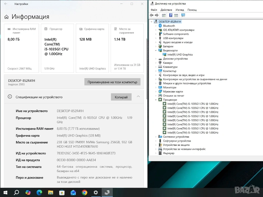This screenshot has height=197, width=263.
Task: Expand the Батерии category
Action: coord(156,46)
